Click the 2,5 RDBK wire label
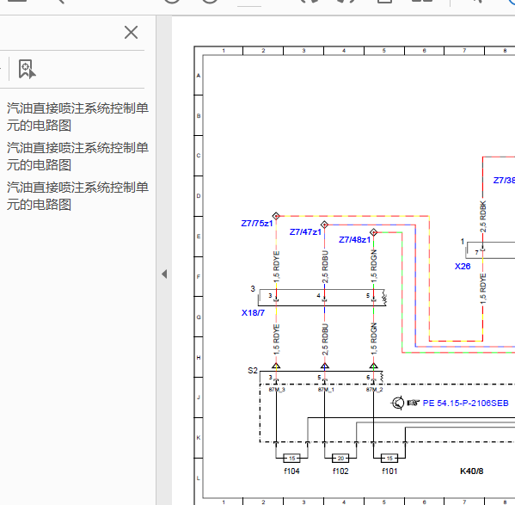 coord(483,217)
